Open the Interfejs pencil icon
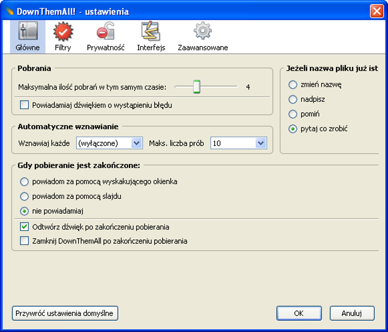Viewport: 388px width, 332px height. tap(151, 31)
